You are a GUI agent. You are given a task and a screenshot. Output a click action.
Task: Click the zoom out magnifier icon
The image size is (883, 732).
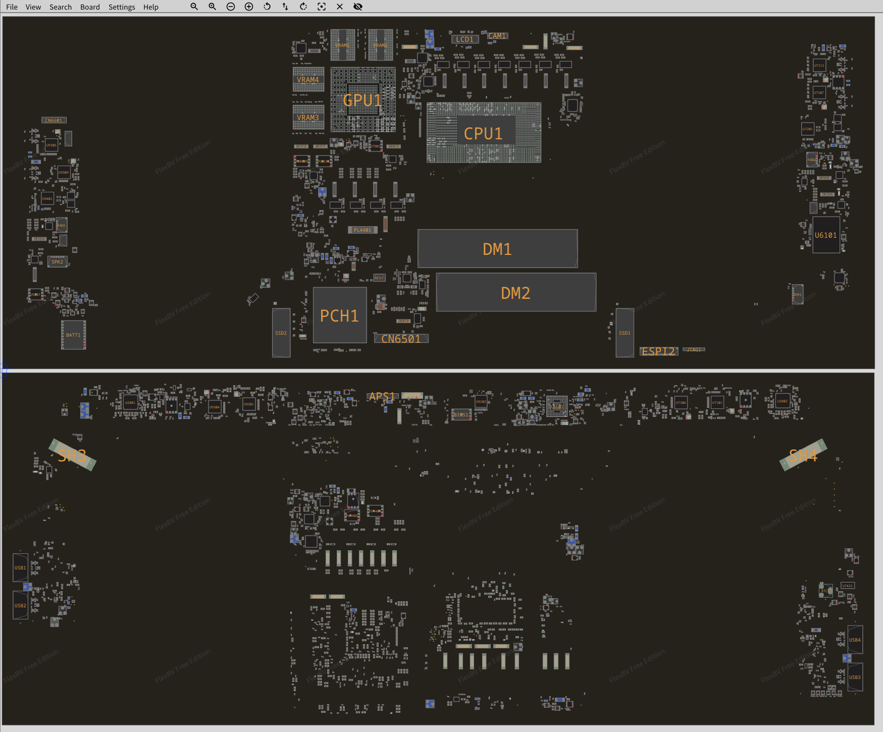tap(194, 7)
